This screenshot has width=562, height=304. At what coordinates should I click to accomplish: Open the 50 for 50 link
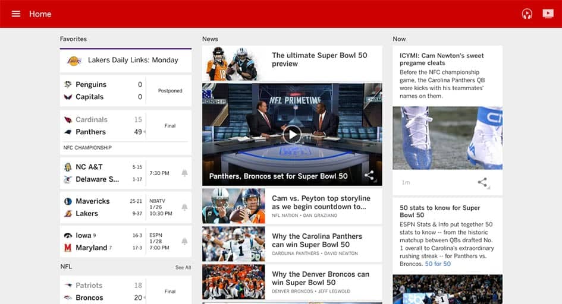click(x=438, y=264)
